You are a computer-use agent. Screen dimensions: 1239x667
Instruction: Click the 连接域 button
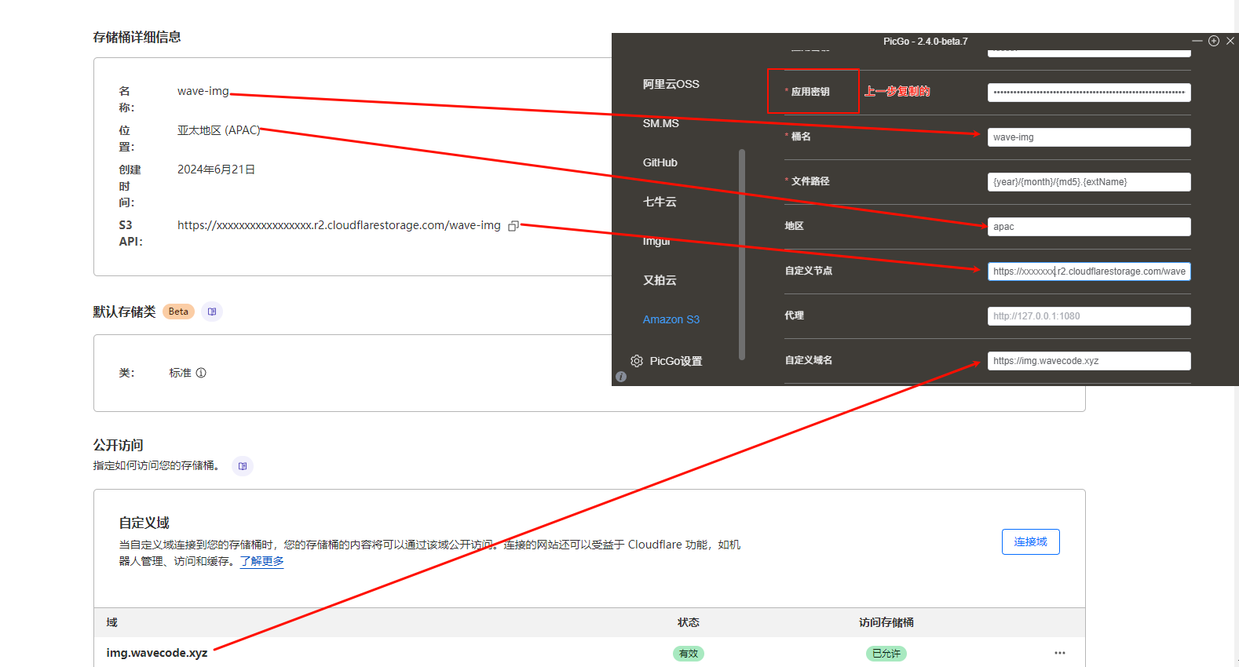click(x=1030, y=542)
